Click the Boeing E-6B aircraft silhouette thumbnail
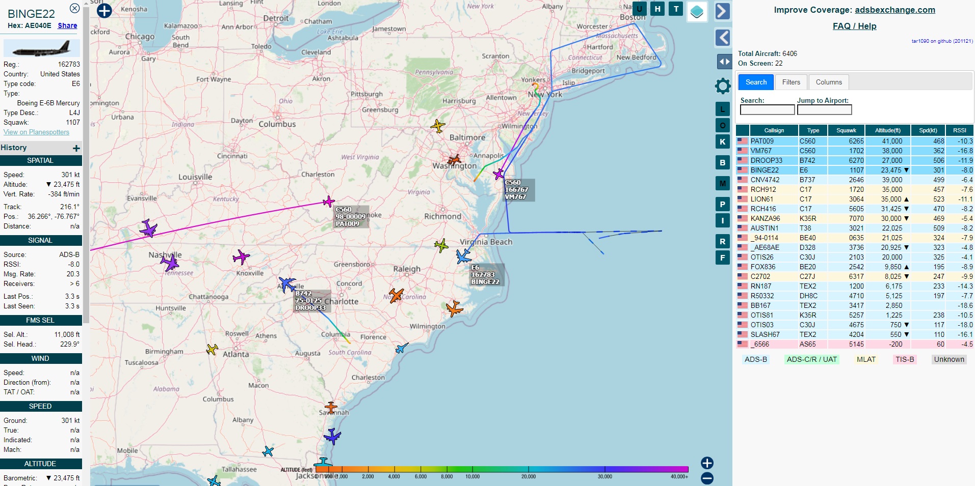 tap(41, 49)
